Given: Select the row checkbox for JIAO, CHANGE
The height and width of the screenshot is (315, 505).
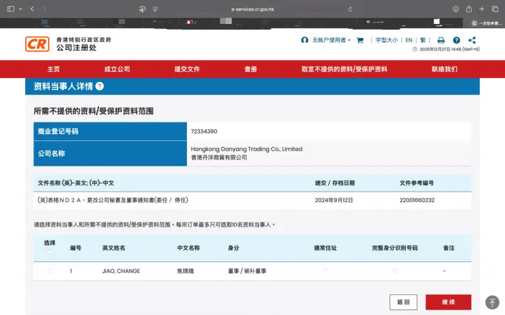Looking at the screenshot, I should click(50, 271).
